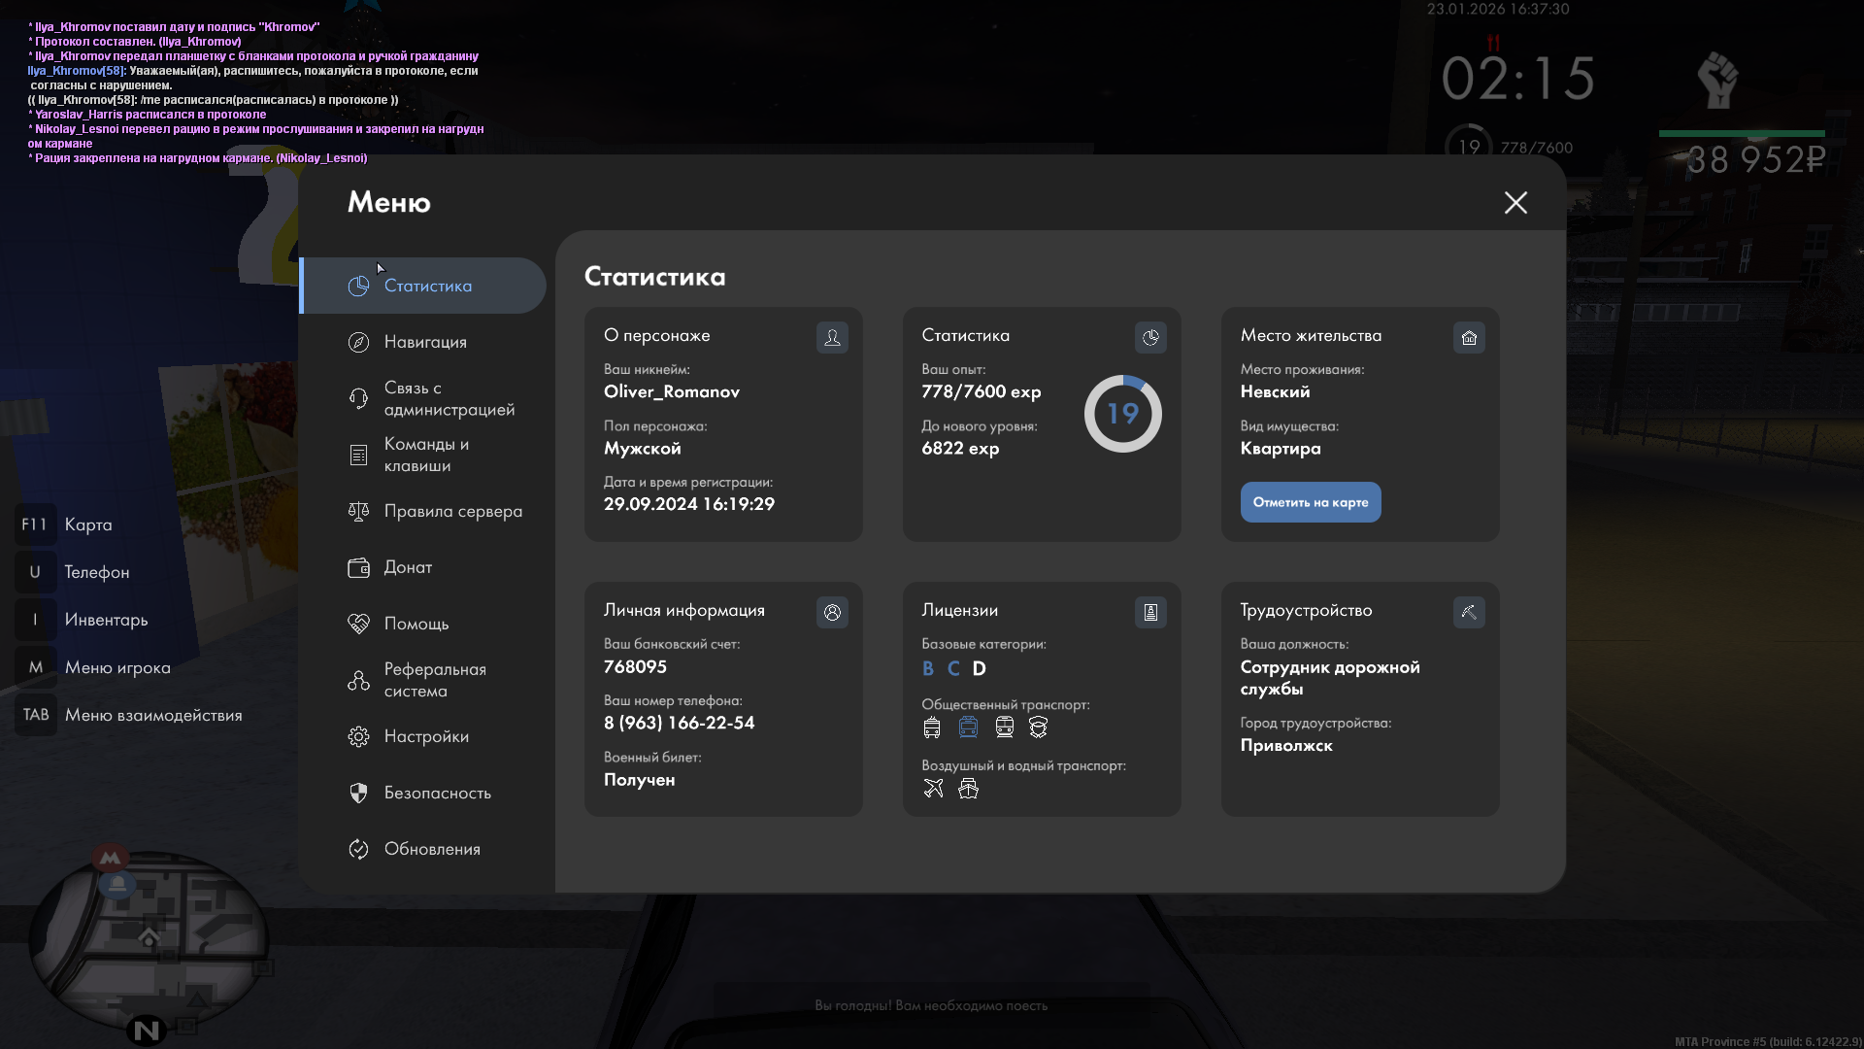Image resolution: width=1864 pixels, height=1049 pixels.
Task: Click the license document icon in Лицензии card
Action: point(1150,612)
